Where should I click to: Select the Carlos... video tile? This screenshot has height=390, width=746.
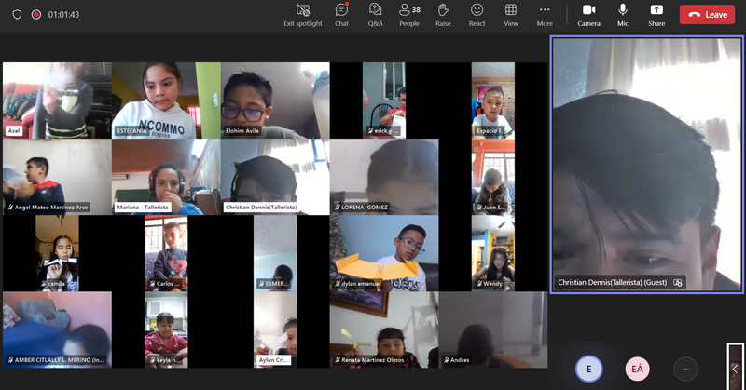click(x=166, y=253)
